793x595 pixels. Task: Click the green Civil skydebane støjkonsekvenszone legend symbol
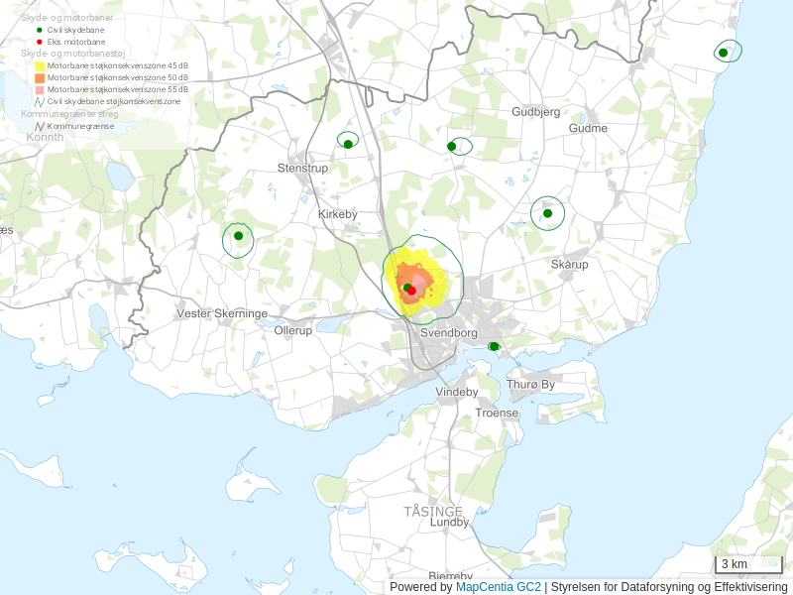(40, 101)
